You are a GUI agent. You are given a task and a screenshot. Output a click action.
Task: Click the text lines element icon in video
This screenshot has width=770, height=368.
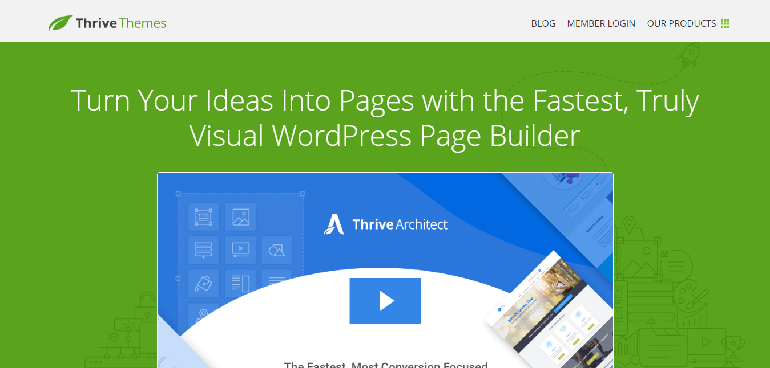point(277,280)
